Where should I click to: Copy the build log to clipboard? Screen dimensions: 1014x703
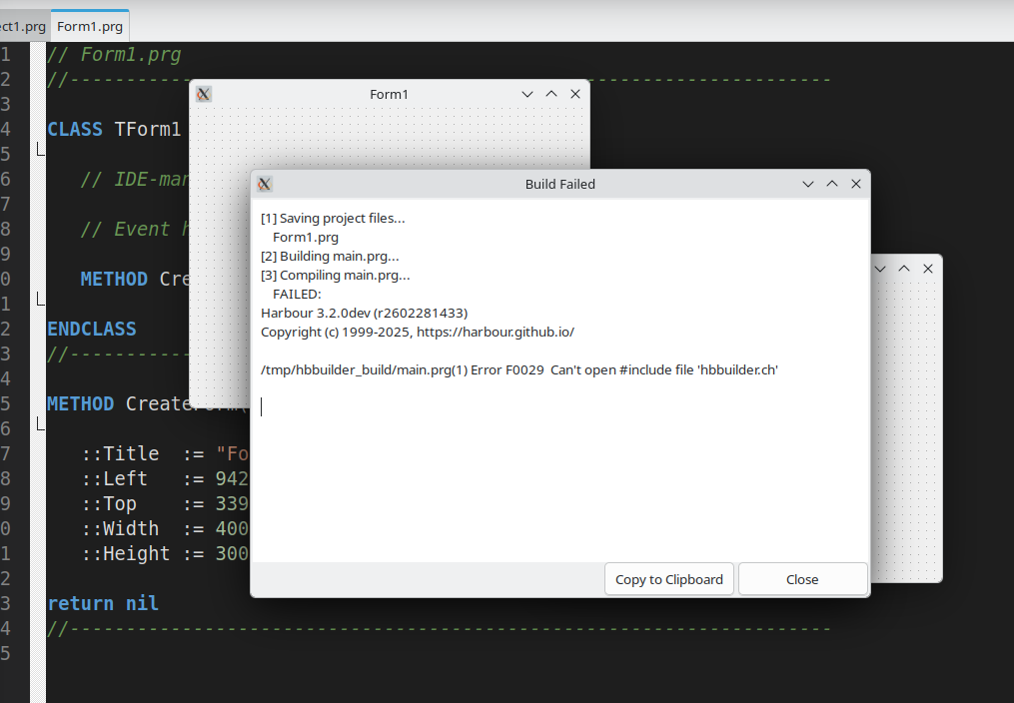(x=669, y=579)
